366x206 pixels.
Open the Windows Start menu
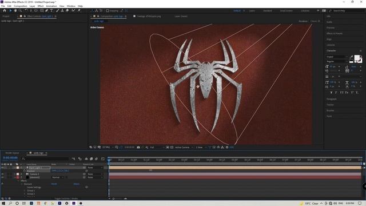[x=3, y=203]
